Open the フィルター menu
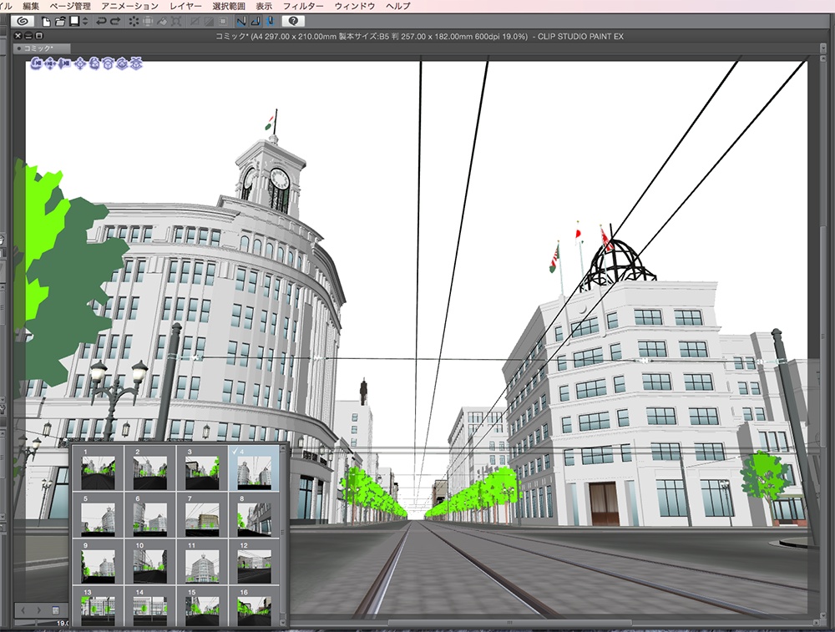Image resolution: width=835 pixels, height=632 pixels. tap(303, 6)
